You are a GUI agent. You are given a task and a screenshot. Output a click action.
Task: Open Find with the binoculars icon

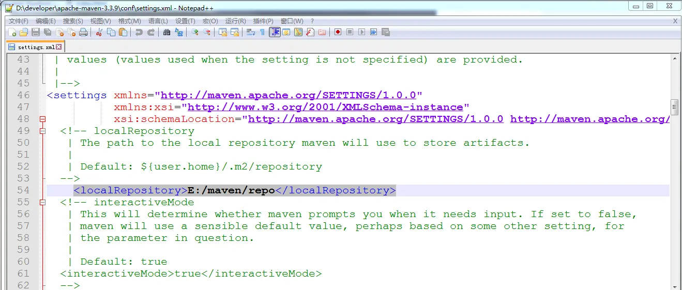point(166,32)
